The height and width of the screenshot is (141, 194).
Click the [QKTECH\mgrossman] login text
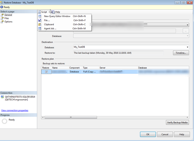pos(16,99)
